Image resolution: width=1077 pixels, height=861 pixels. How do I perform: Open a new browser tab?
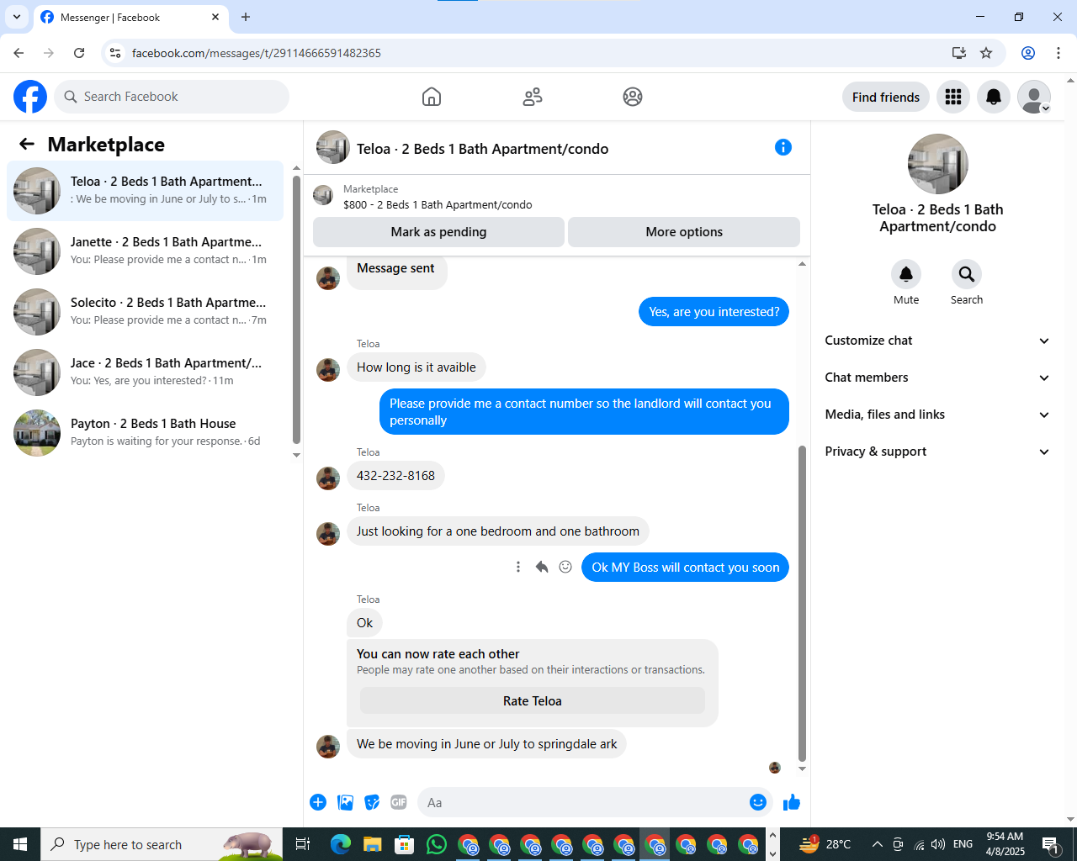click(246, 17)
